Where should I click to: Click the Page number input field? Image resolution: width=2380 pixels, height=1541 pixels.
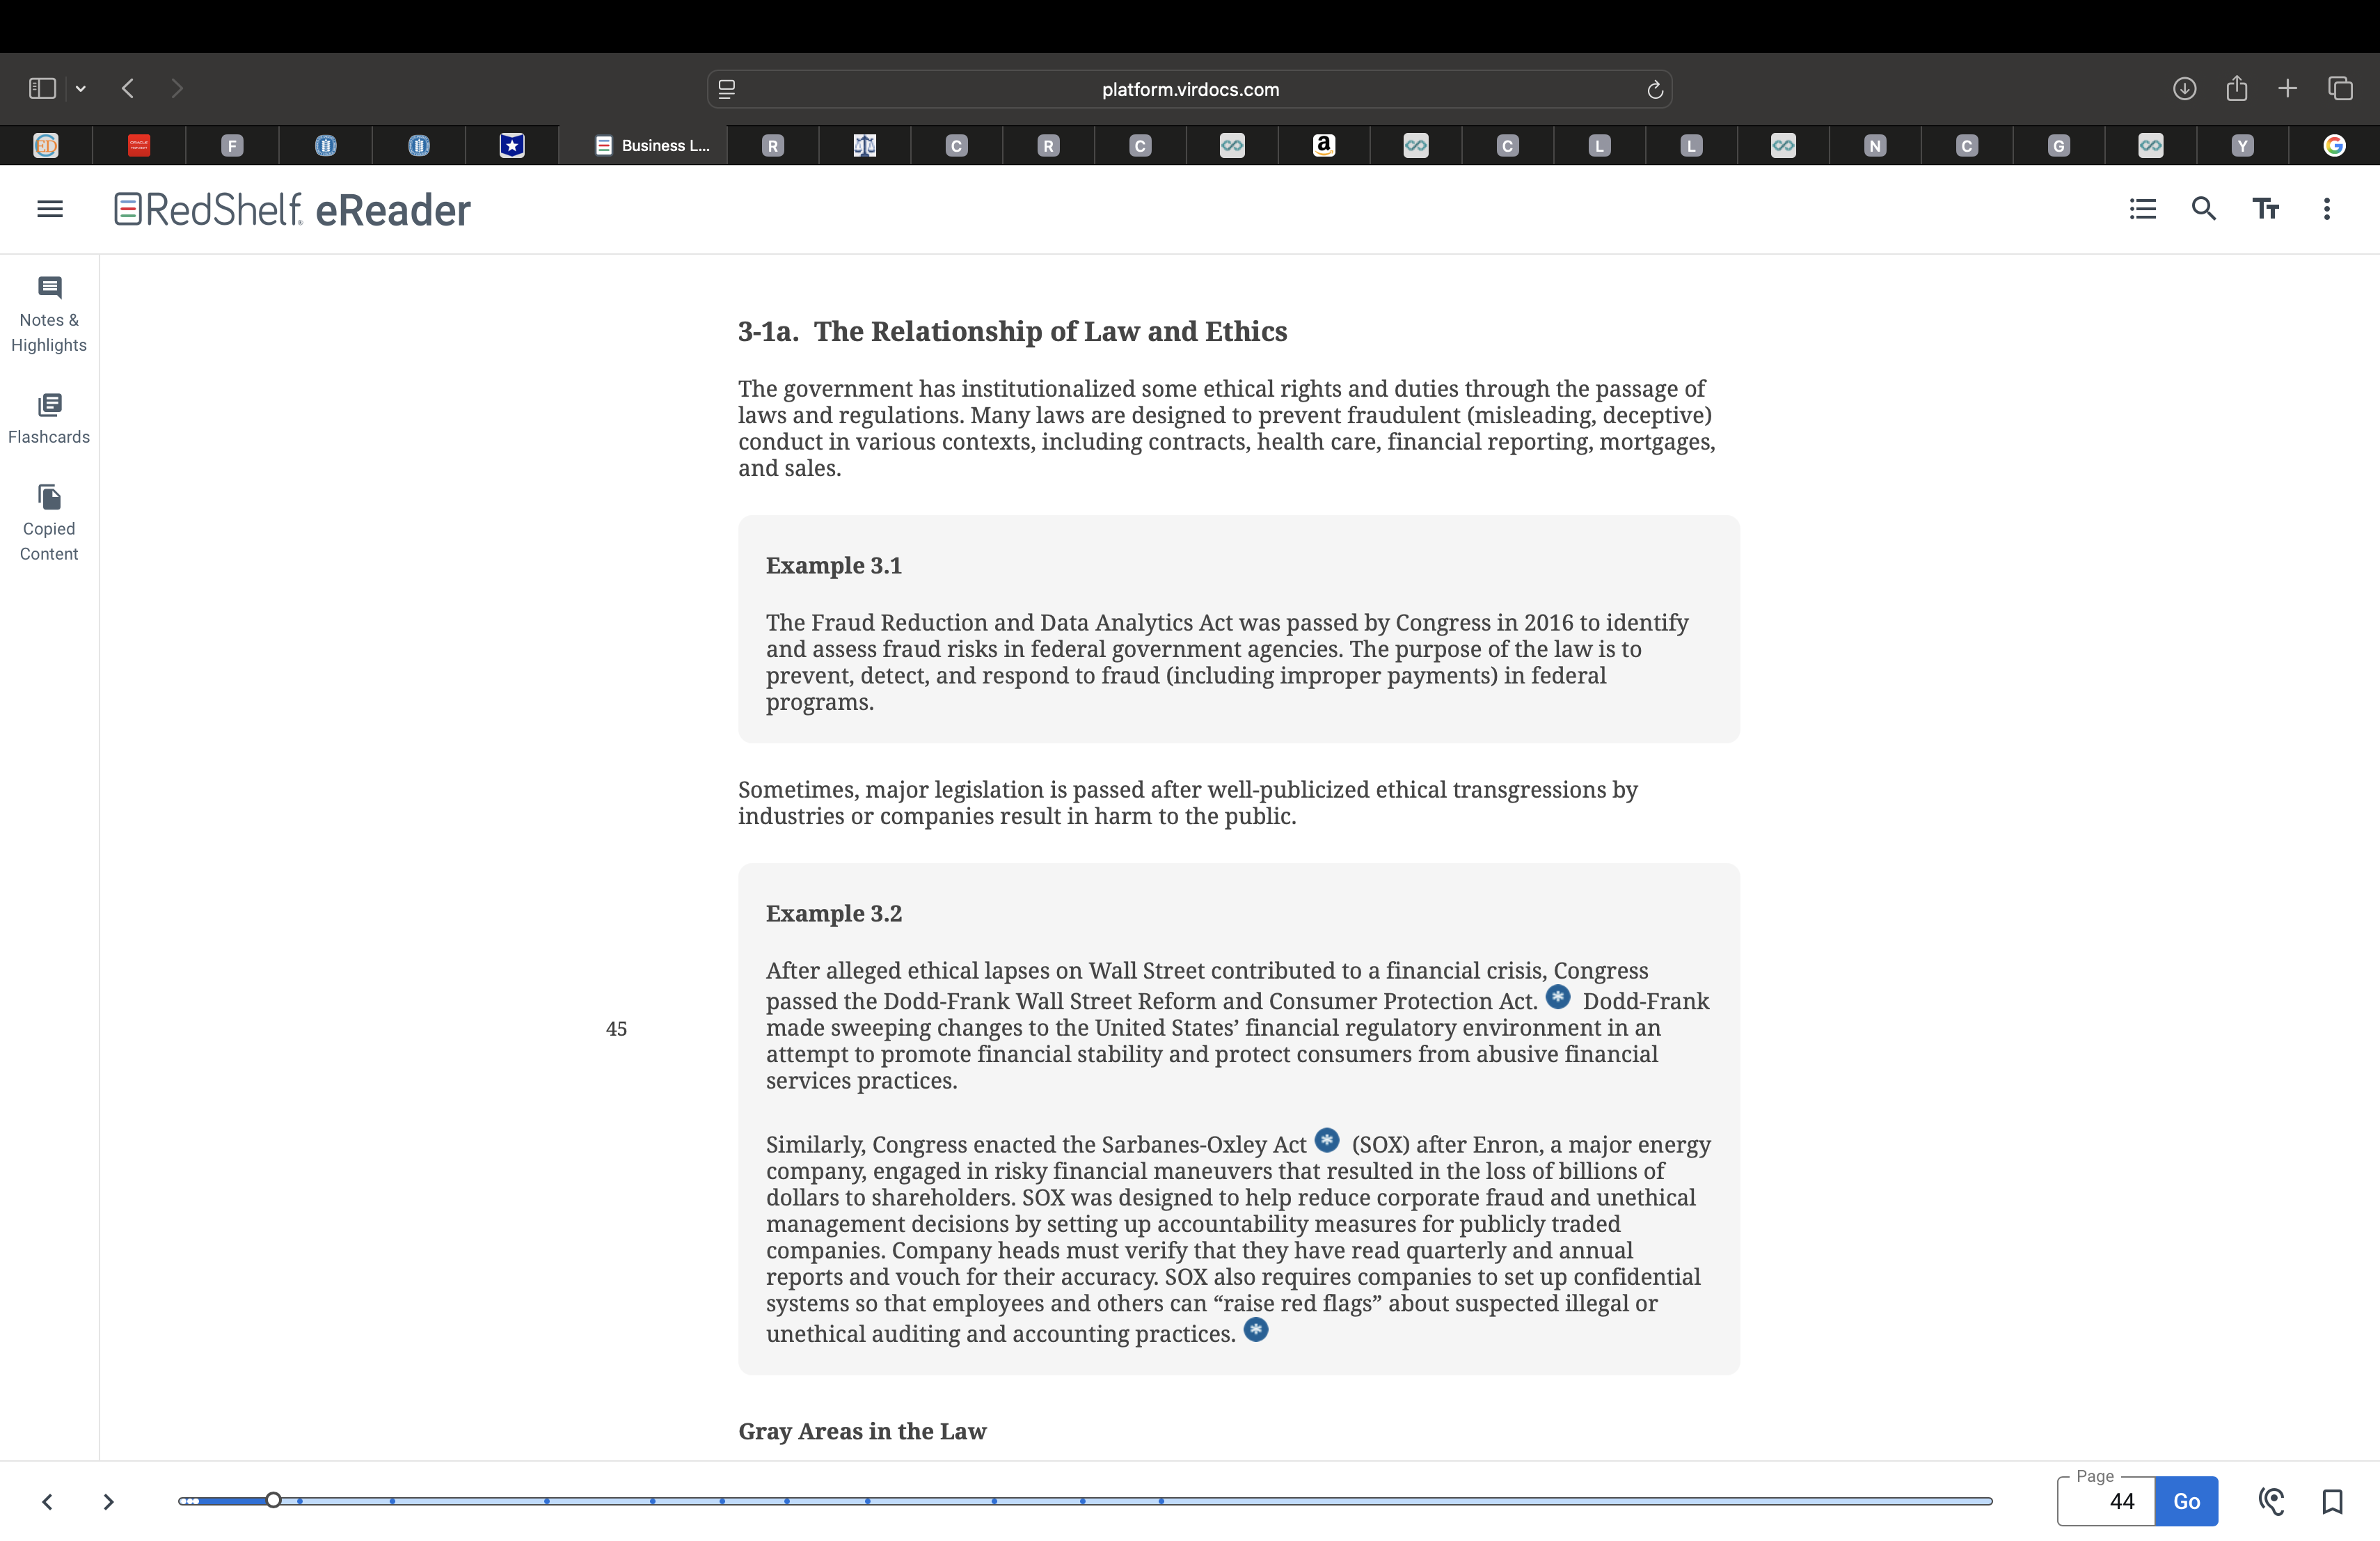click(x=2106, y=1501)
